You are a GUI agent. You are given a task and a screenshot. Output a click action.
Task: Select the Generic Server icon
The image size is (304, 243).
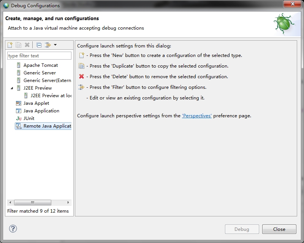(x=19, y=73)
